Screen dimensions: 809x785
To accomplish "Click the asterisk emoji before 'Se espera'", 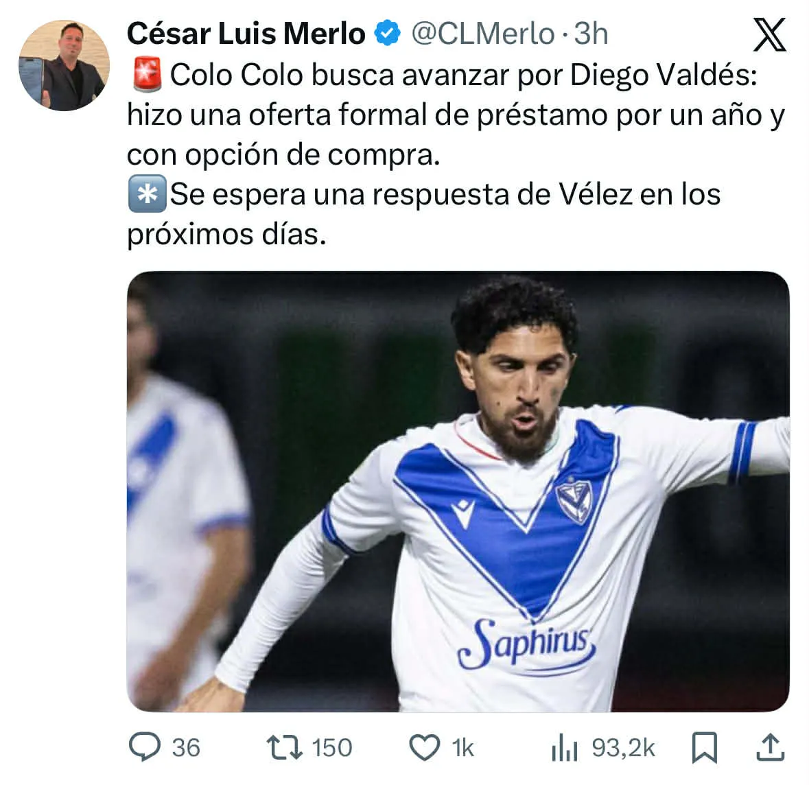I will [147, 194].
